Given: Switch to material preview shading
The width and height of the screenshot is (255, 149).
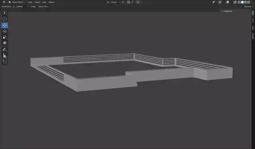Looking at the screenshot, I should click(x=246, y=2).
